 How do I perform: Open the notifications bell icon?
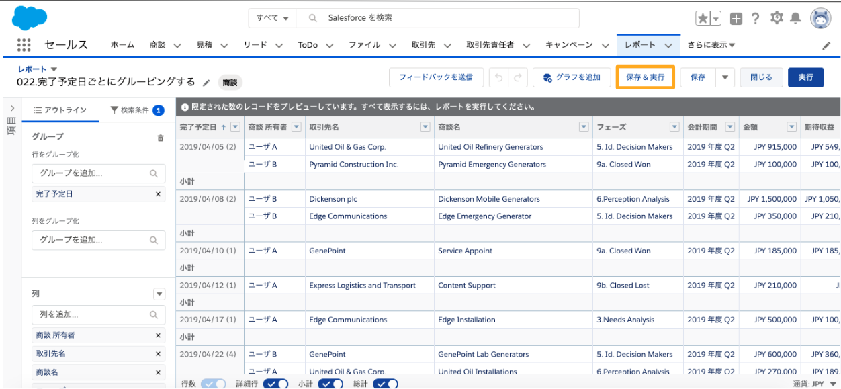pyautogui.click(x=796, y=18)
